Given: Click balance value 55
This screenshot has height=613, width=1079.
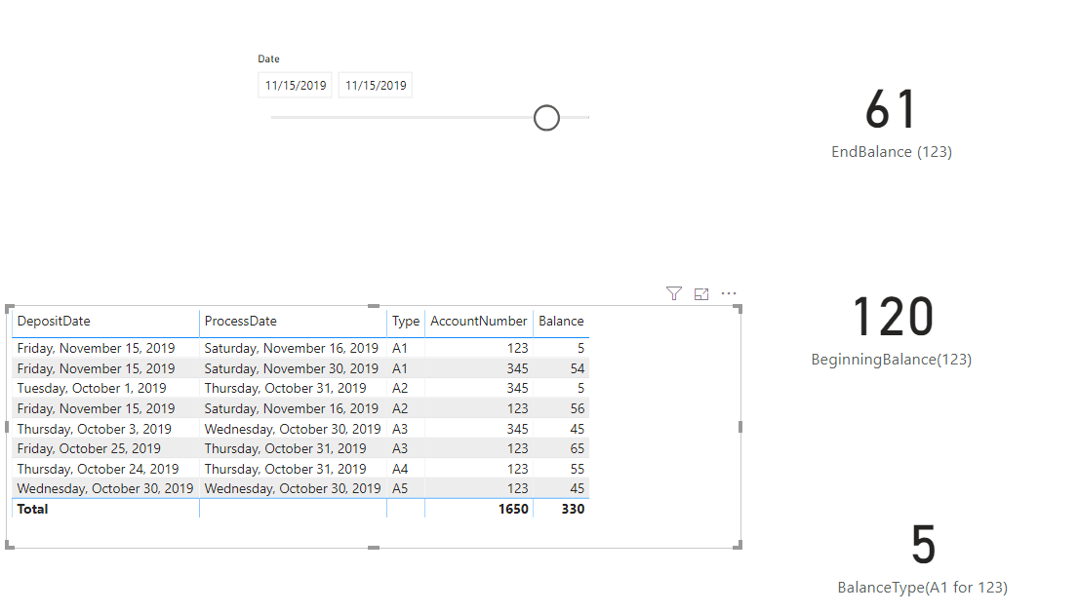Looking at the screenshot, I should [x=578, y=469].
